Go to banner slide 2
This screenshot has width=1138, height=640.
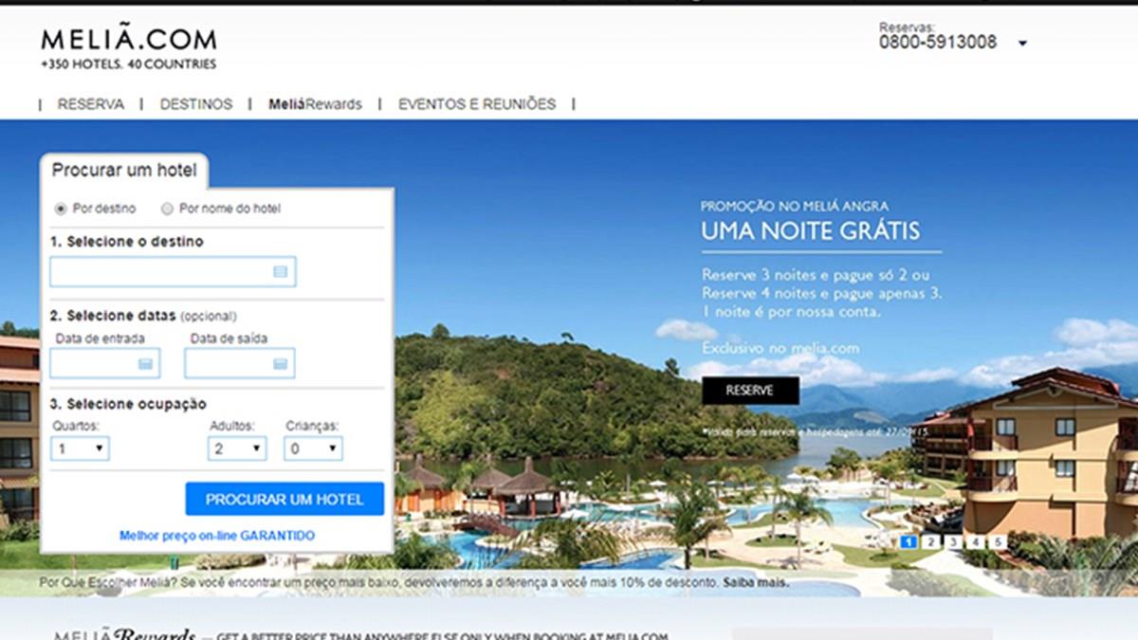931,542
